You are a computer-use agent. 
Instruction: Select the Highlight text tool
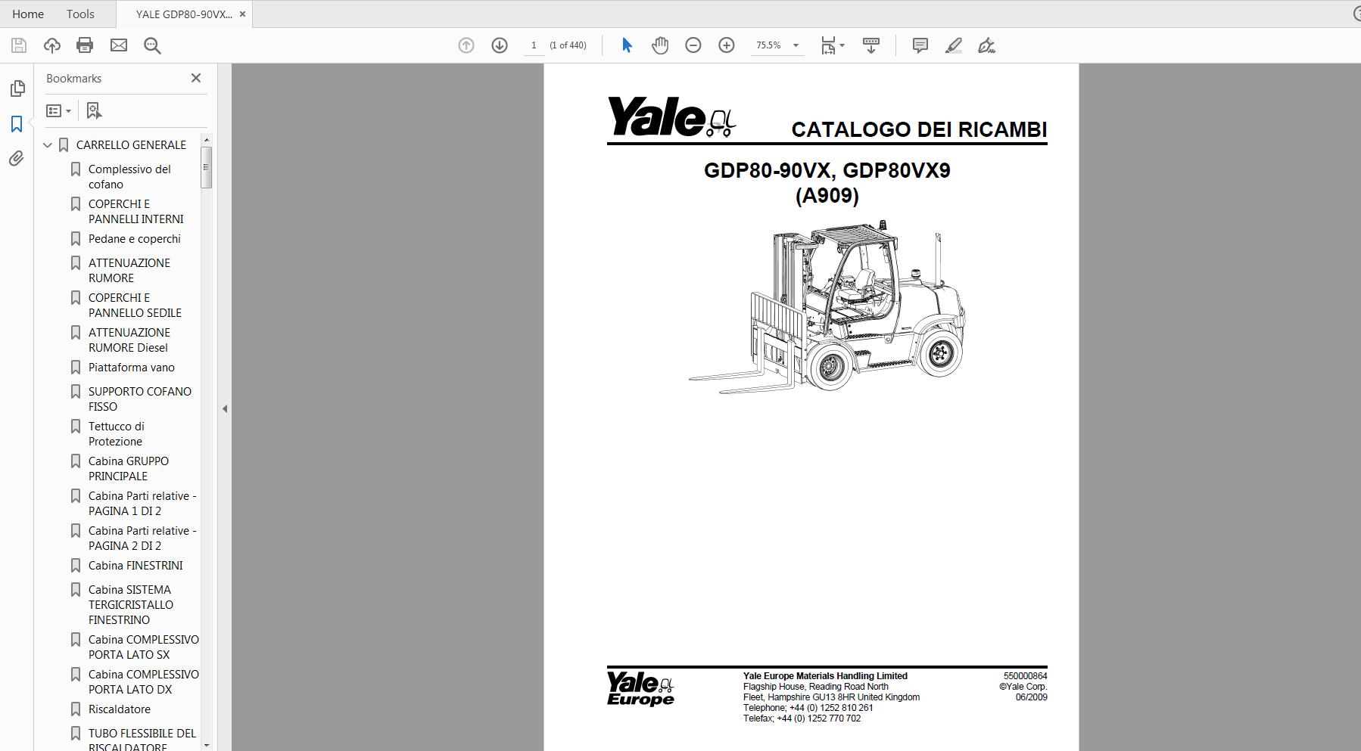click(953, 46)
